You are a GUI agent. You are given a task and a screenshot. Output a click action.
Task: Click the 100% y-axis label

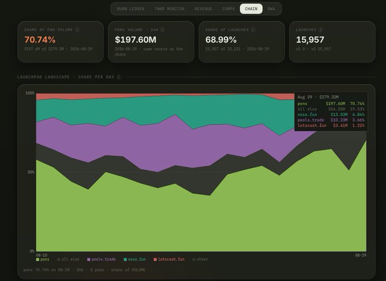[30, 93]
